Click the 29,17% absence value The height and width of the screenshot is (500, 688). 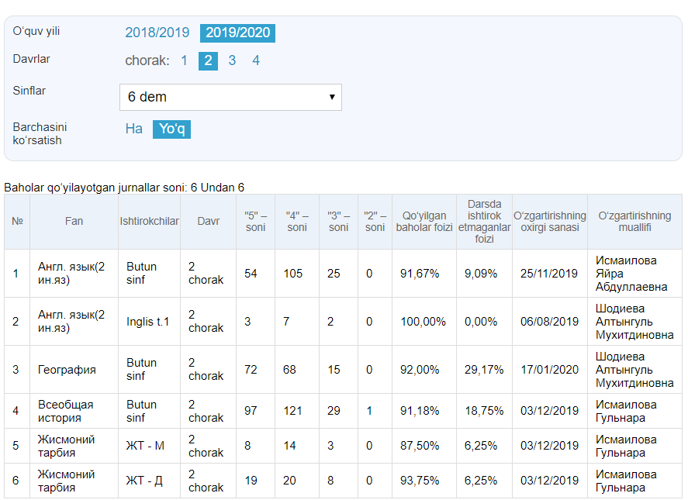pyautogui.click(x=484, y=370)
